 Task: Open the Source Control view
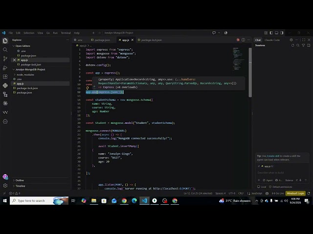coord(5,58)
